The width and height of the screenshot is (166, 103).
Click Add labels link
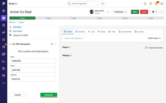[x=17, y=31]
